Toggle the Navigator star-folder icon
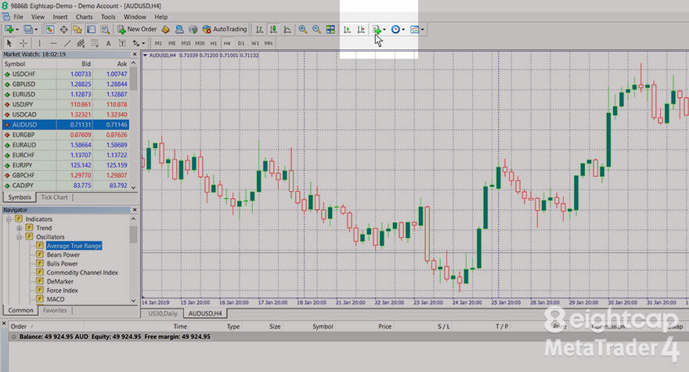Image resolution: width=689 pixels, height=372 pixels. [78, 30]
